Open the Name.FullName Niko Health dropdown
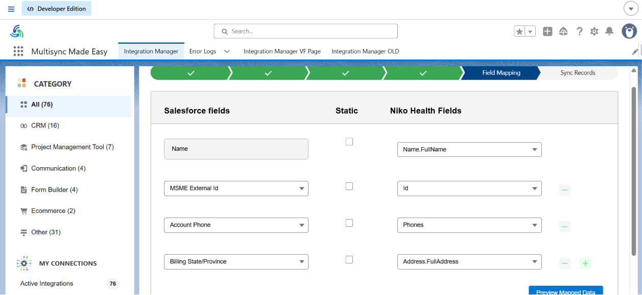 (469, 149)
